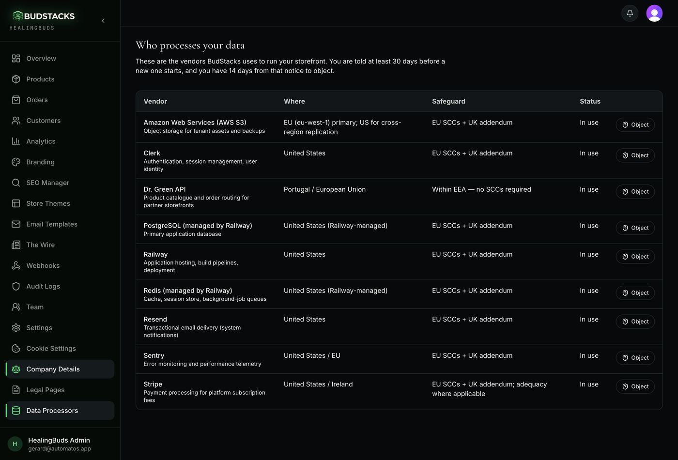Object to Amazon Web Services vendor

click(635, 125)
